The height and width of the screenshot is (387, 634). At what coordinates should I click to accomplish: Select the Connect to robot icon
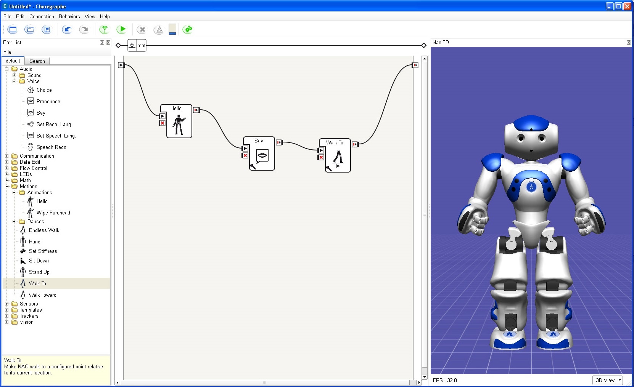(103, 29)
